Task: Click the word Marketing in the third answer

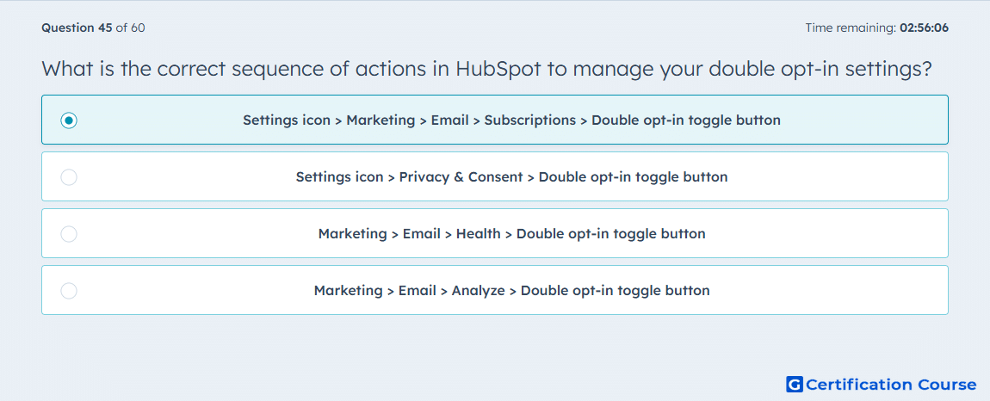Action: 352,234
